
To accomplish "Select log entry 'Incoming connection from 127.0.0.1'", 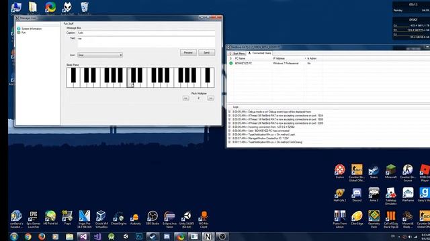I will [x=263, y=127].
